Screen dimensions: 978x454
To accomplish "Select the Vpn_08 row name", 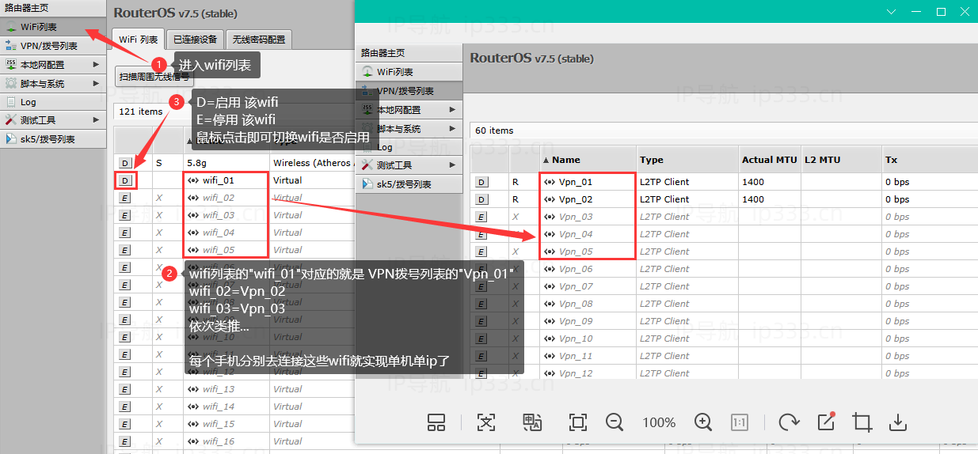I will pos(576,304).
